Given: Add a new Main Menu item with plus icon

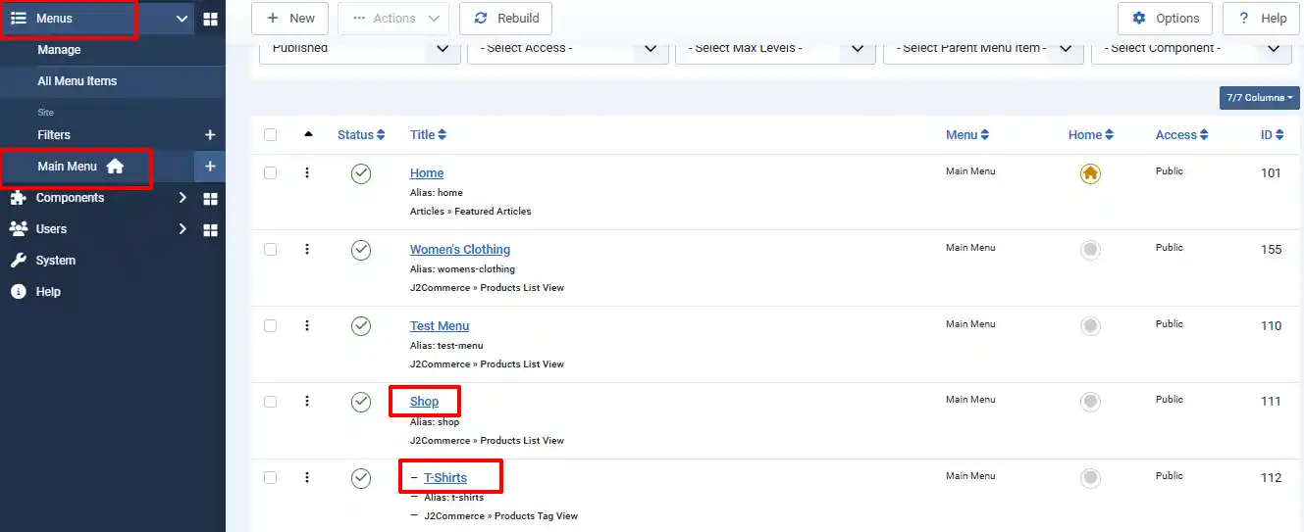Looking at the screenshot, I should coord(210,167).
